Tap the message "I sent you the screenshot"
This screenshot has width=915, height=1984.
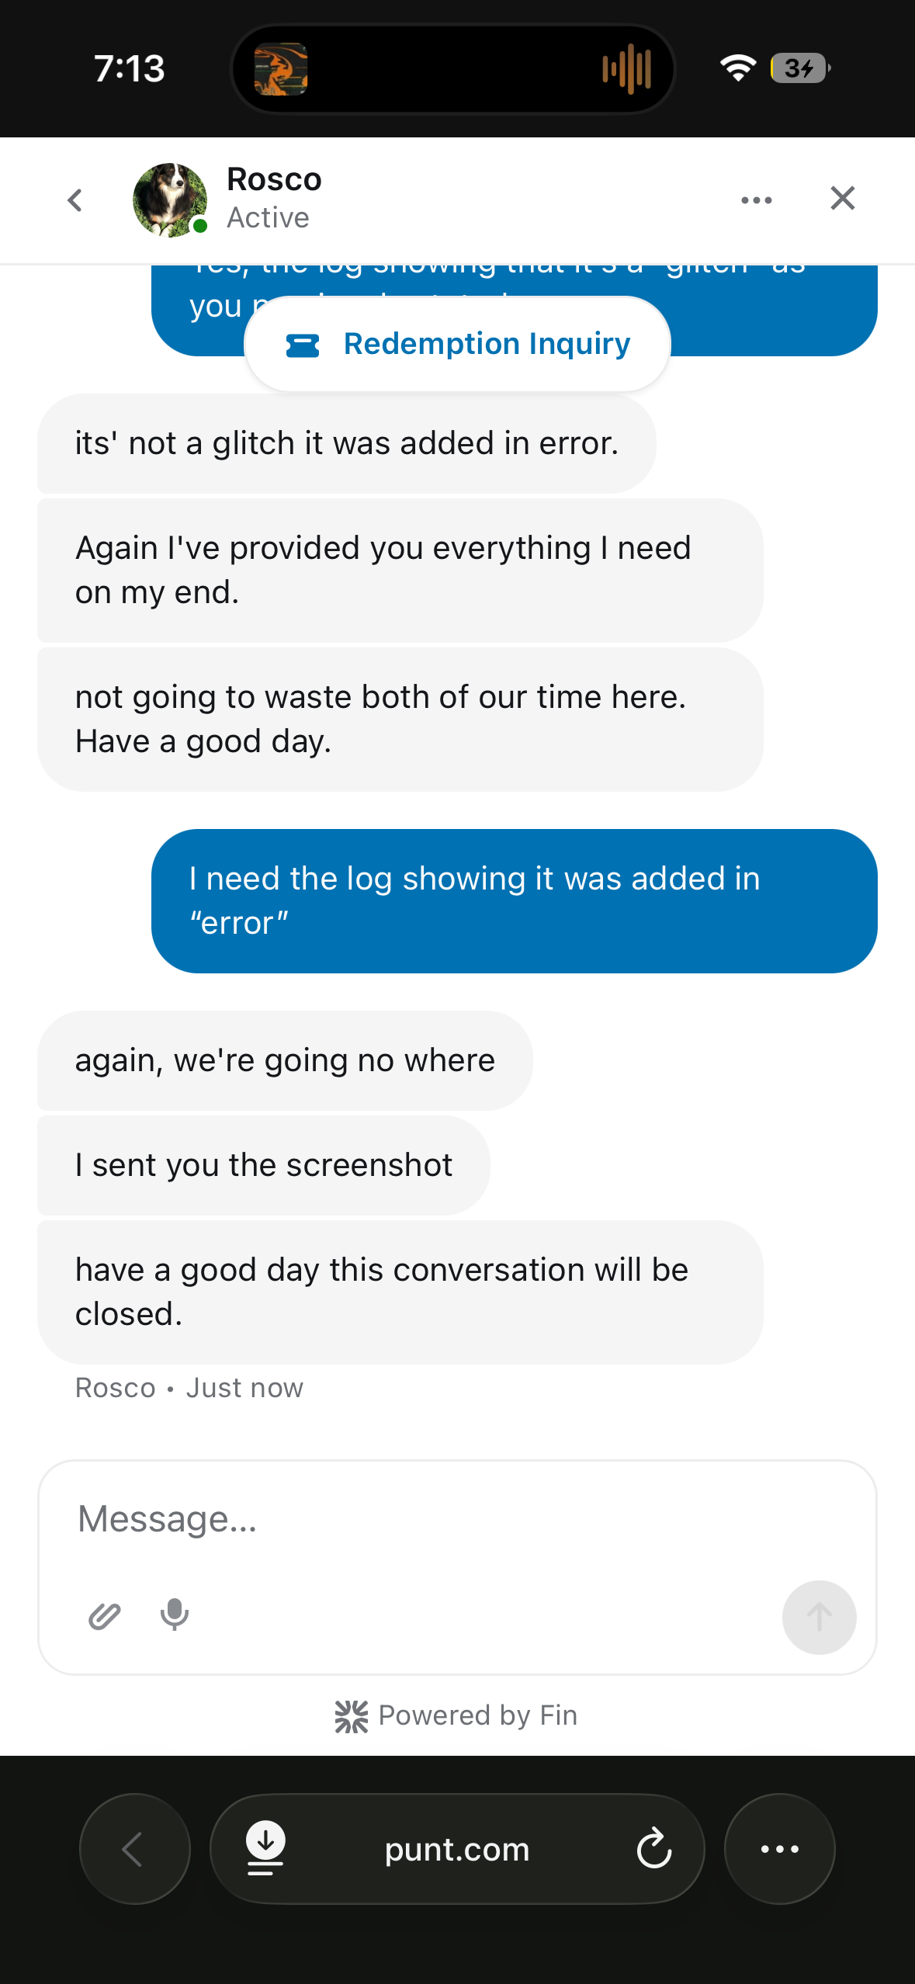click(x=264, y=1165)
